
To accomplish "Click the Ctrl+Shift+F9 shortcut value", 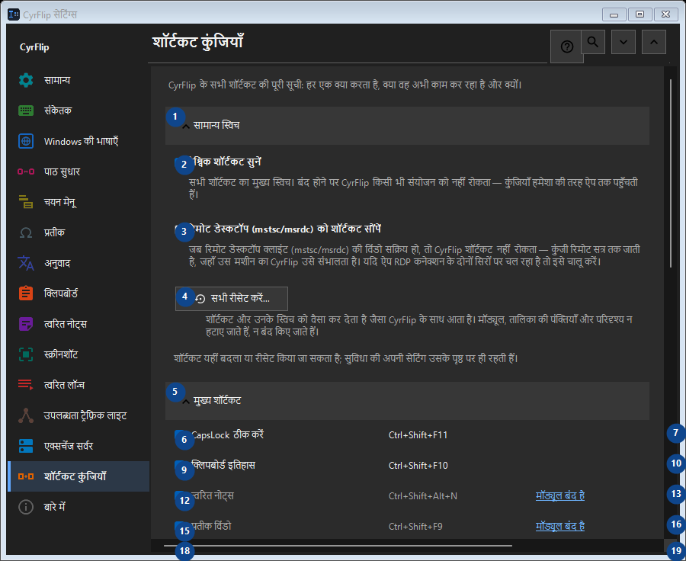I will click(x=415, y=527).
